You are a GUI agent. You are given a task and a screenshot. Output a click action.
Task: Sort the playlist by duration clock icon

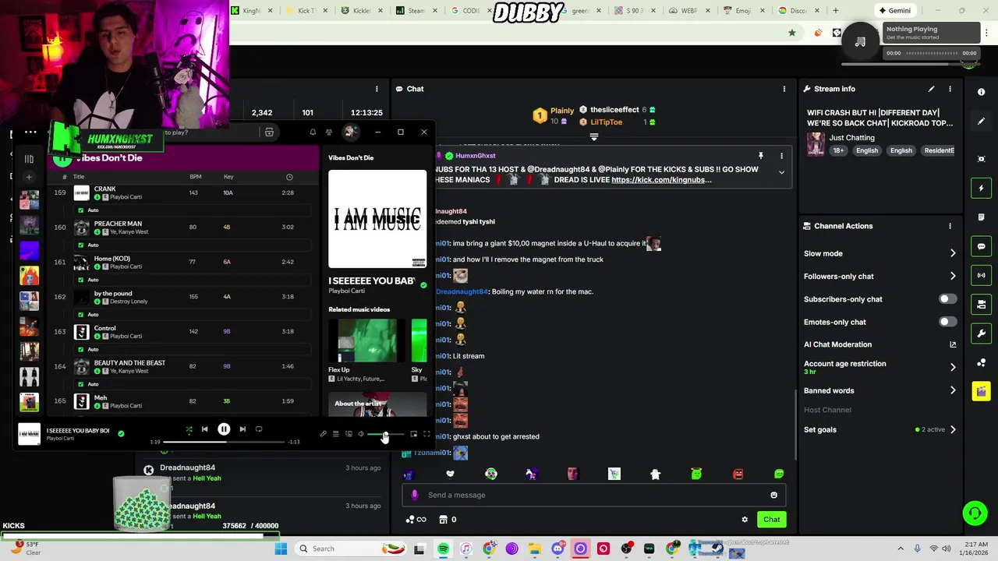click(x=289, y=177)
